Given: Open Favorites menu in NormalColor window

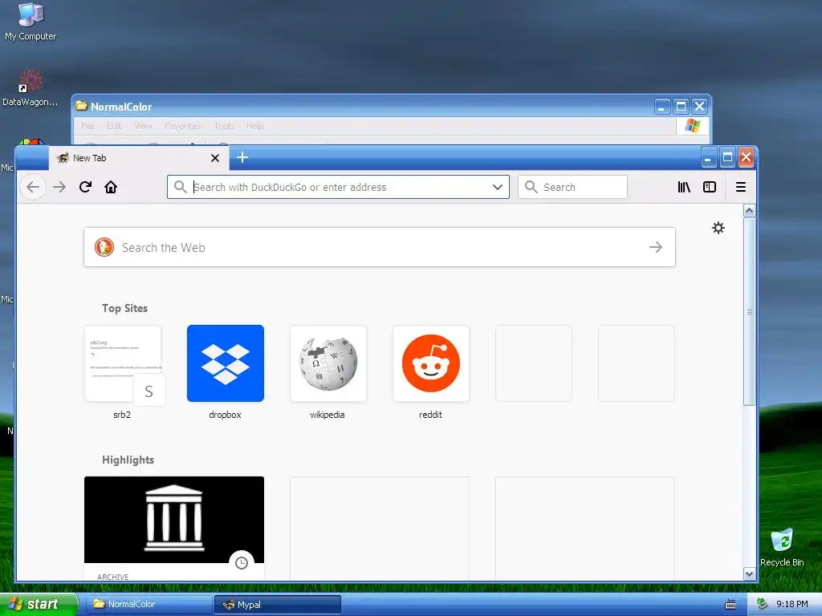Looking at the screenshot, I should (182, 126).
